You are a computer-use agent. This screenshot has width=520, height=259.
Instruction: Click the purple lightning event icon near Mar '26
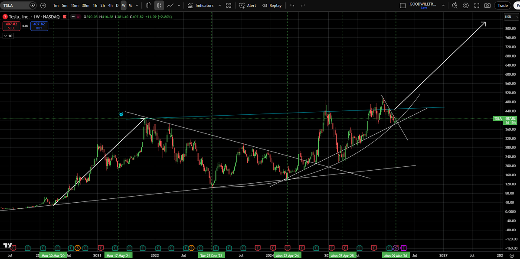point(396,247)
